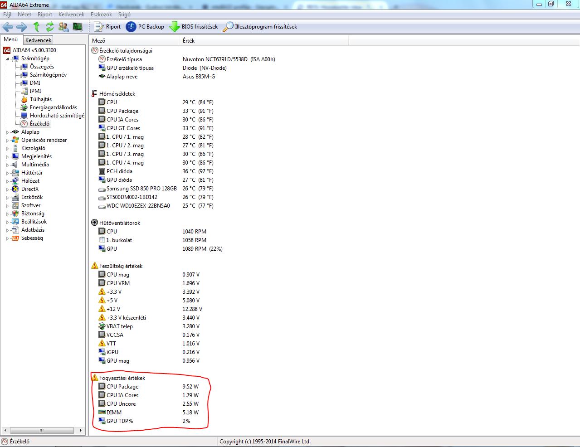Click the Feszültség értékek warning icon
580x447 pixels.
94,266
